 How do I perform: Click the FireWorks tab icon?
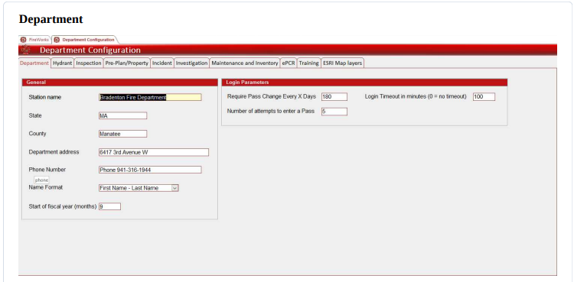pyautogui.click(x=24, y=40)
